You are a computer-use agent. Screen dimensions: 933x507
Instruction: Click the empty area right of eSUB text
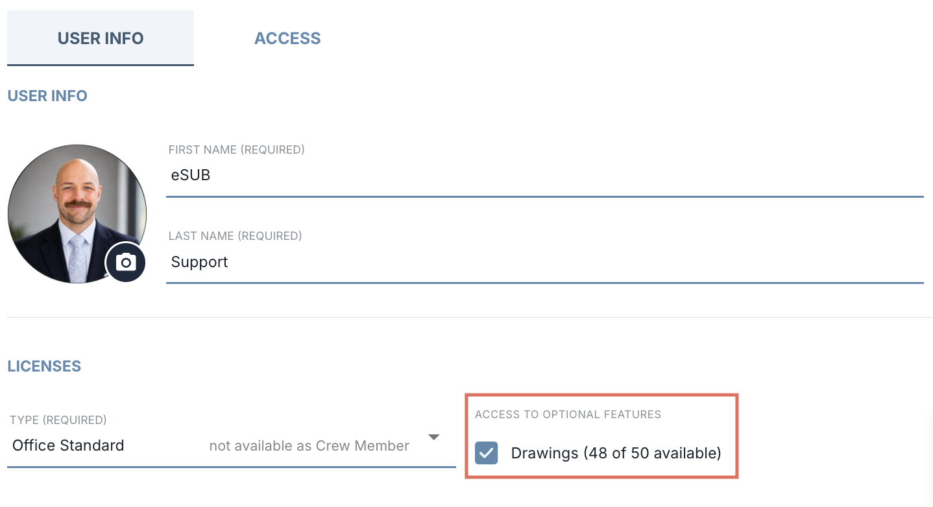tap(564, 175)
